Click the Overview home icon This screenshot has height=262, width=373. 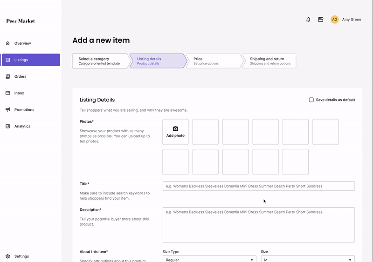tap(8, 43)
